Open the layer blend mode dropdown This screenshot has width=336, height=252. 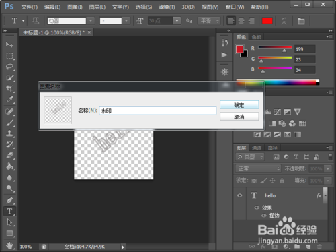pyautogui.click(x=258, y=168)
